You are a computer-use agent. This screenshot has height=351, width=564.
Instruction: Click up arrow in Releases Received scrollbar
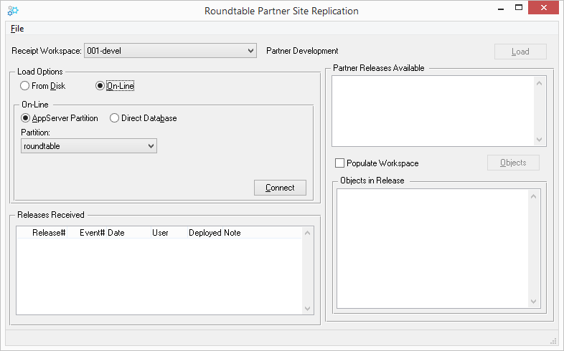click(x=307, y=233)
